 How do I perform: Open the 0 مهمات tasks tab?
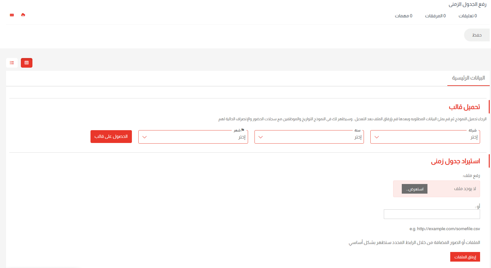(403, 16)
